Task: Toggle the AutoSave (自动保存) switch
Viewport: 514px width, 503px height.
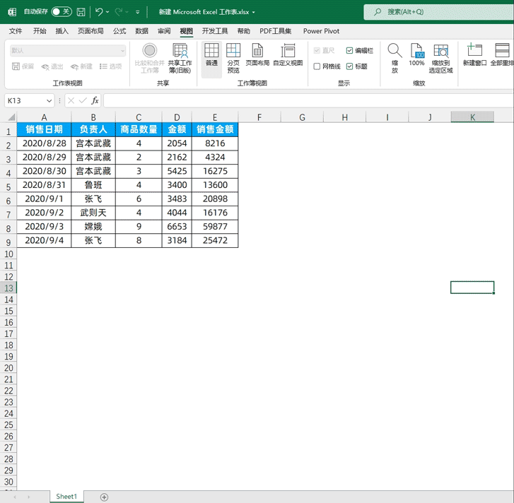Action: pyautogui.click(x=62, y=12)
